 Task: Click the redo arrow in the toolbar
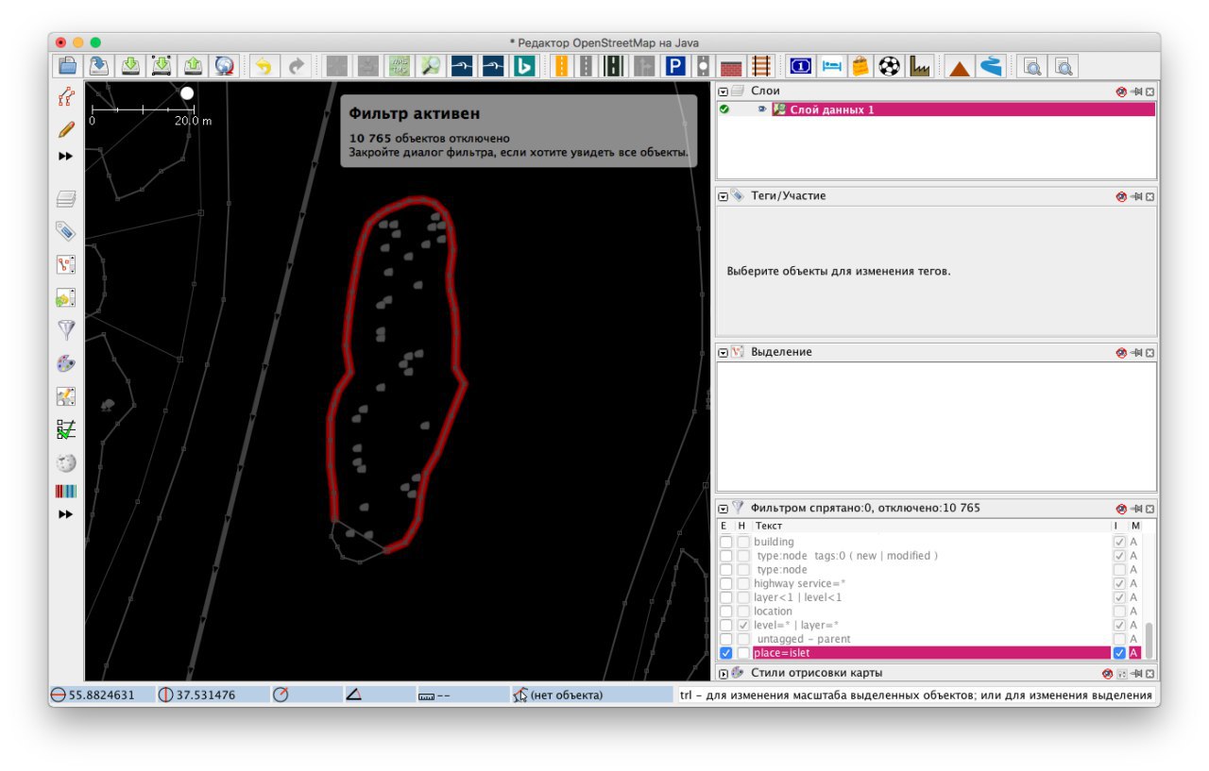[x=296, y=65]
